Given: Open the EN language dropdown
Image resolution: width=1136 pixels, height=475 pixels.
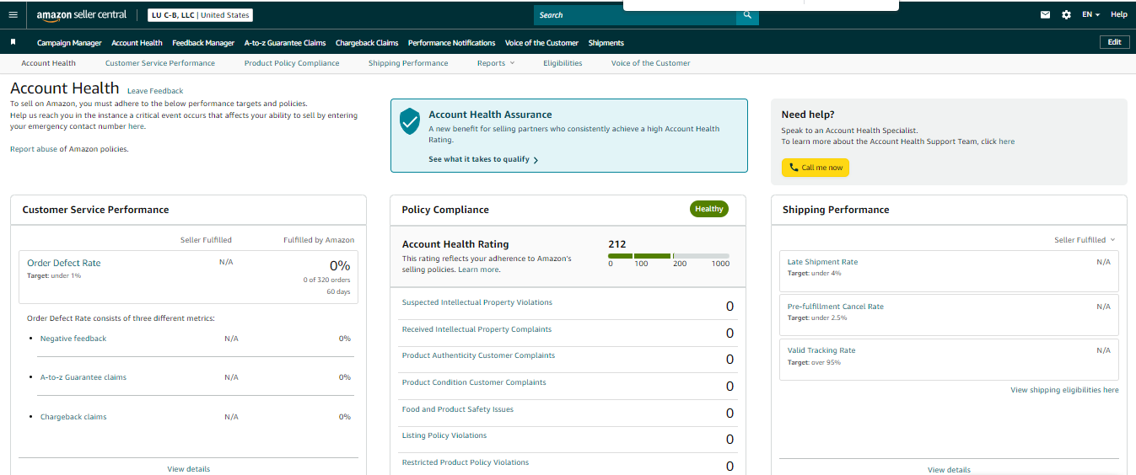Looking at the screenshot, I should tap(1091, 14).
